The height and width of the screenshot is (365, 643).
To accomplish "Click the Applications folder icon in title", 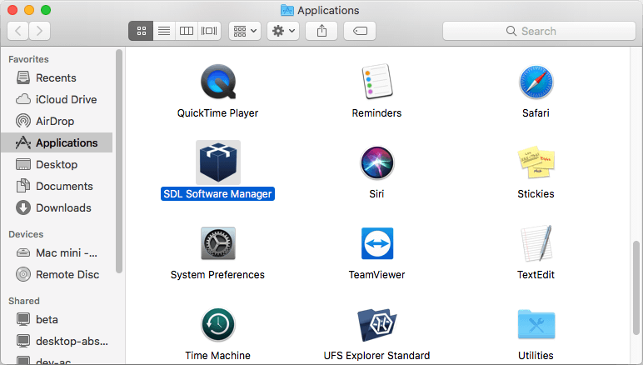I will coord(287,10).
